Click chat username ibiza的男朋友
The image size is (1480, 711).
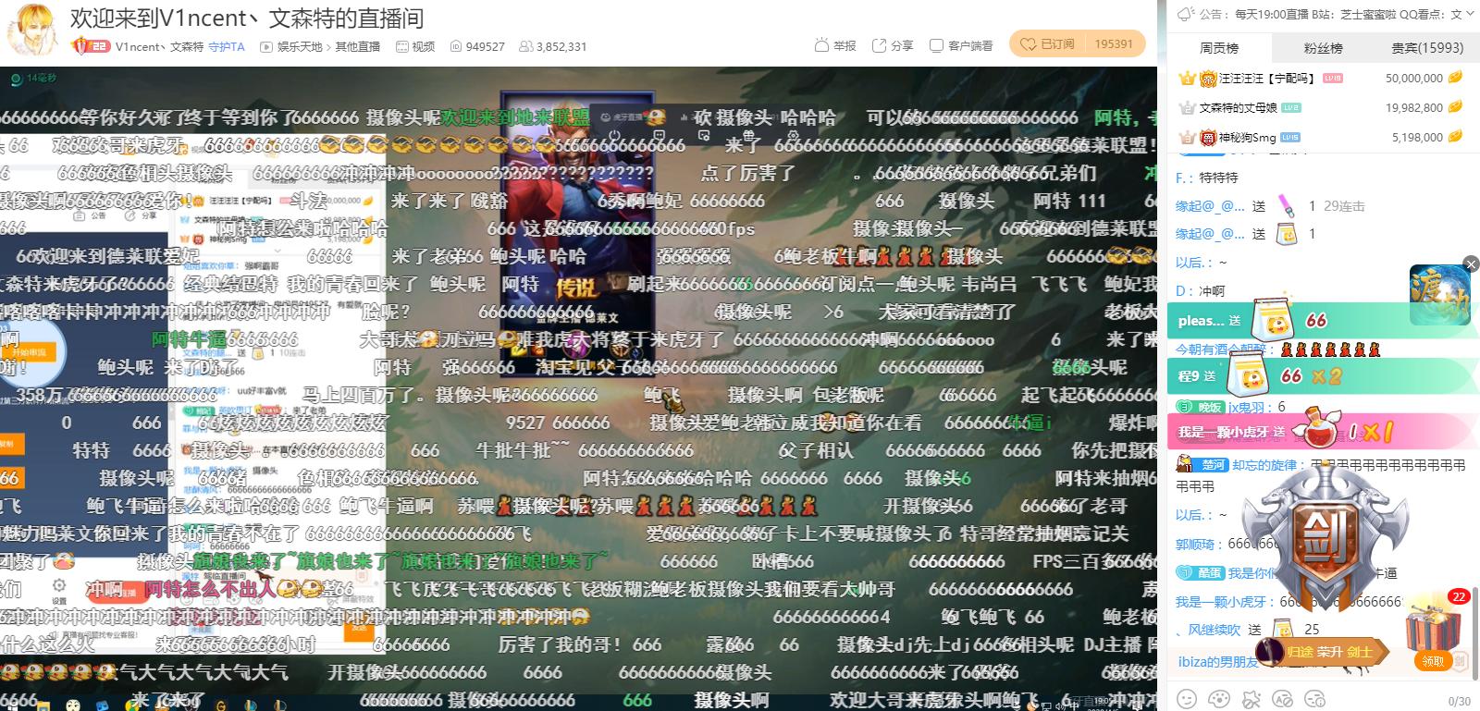click(x=1218, y=662)
